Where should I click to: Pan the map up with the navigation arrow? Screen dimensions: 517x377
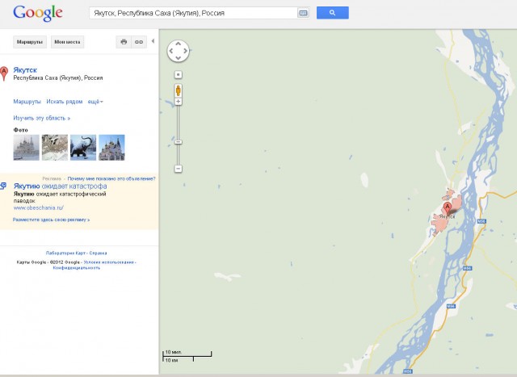coord(178,44)
